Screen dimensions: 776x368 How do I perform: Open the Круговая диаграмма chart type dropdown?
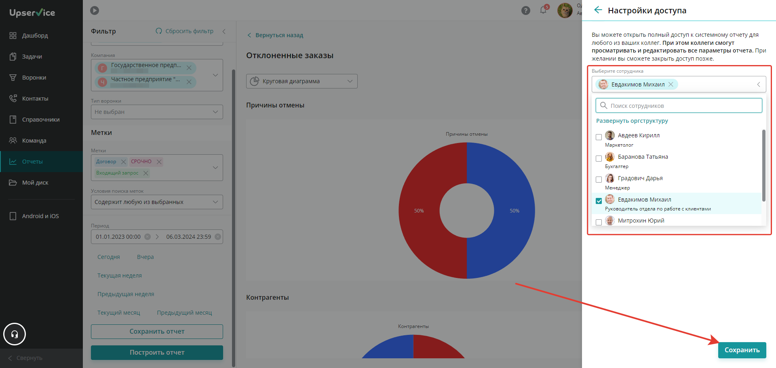(x=302, y=81)
